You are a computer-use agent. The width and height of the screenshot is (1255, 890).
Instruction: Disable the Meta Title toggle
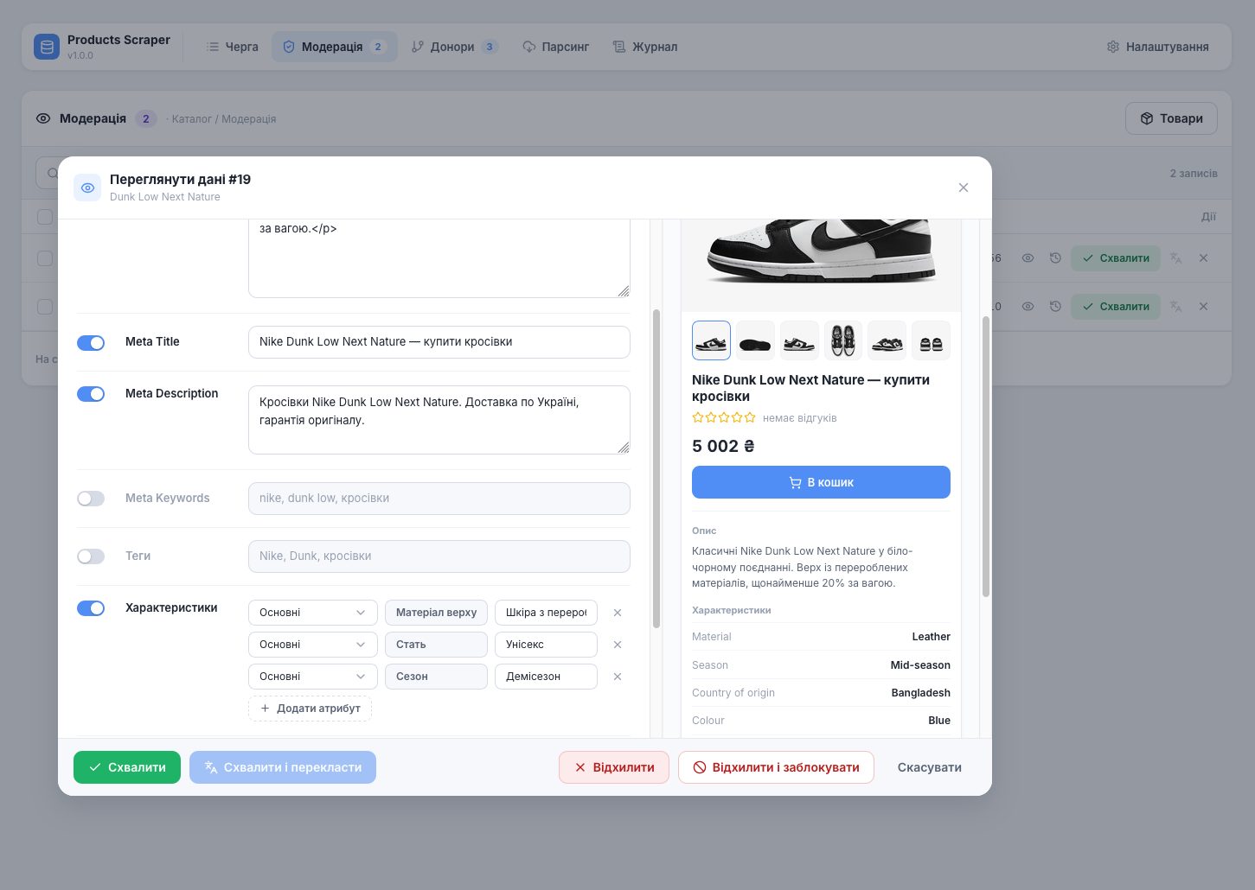tap(91, 343)
